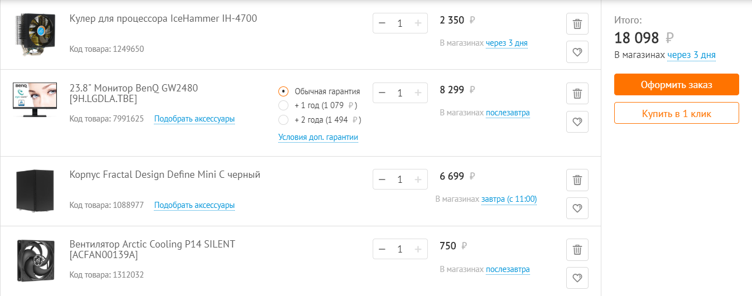This screenshot has height=296, width=752.
Task: Increase IceHammer cooler quantity with plus
Action: point(418,23)
